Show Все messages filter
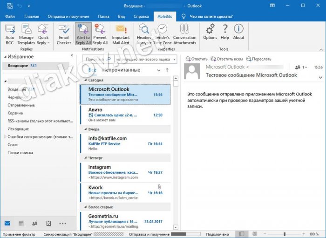 [x=92, y=70]
